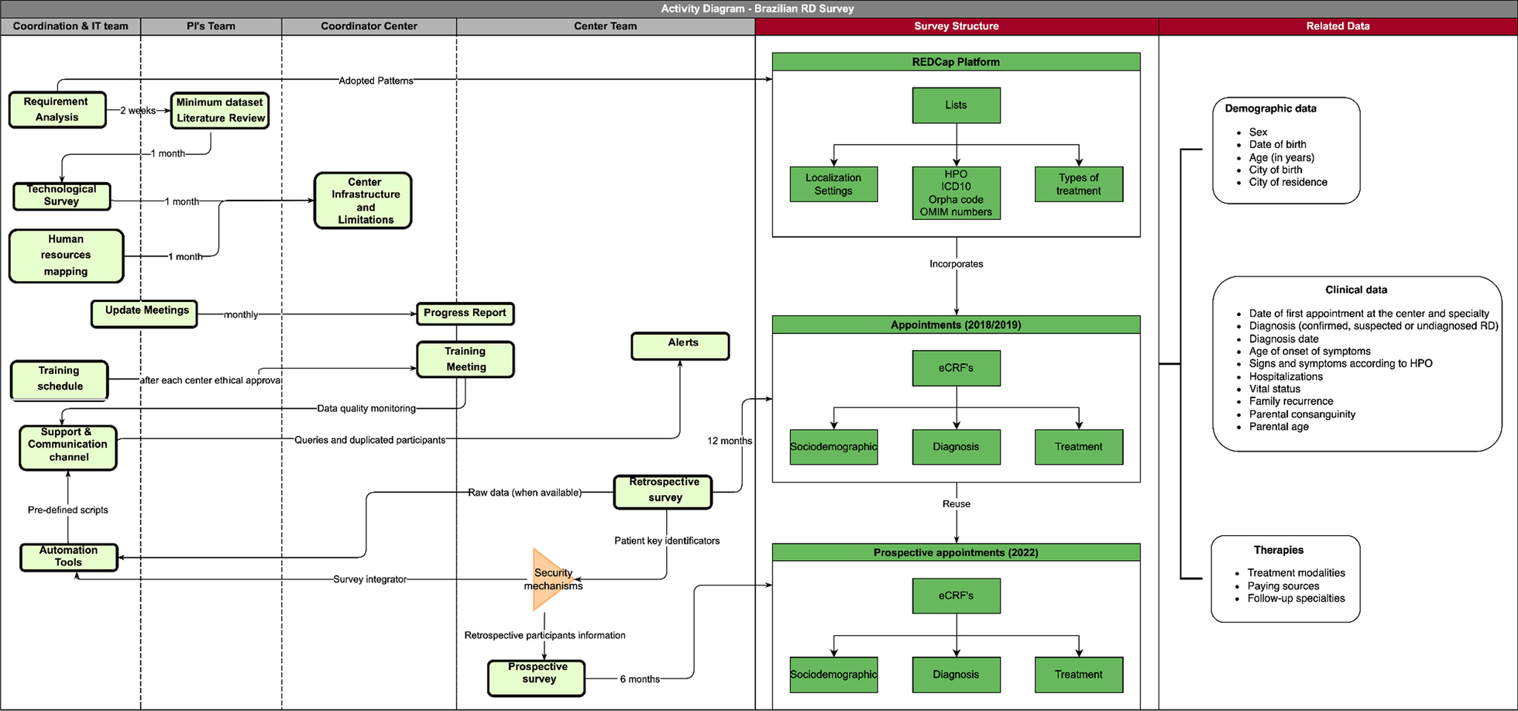This screenshot has height=711, width=1518.
Task: Click the 2 weeks arrow label
Action: (138, 111)
